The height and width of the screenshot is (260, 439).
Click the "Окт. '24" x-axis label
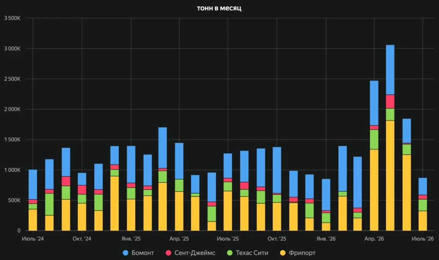point(82,239)
